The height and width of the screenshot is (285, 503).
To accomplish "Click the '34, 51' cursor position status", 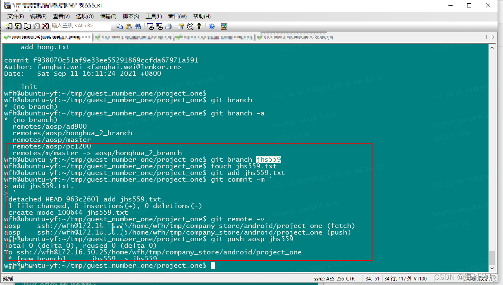I will click(x=373, y=278).
